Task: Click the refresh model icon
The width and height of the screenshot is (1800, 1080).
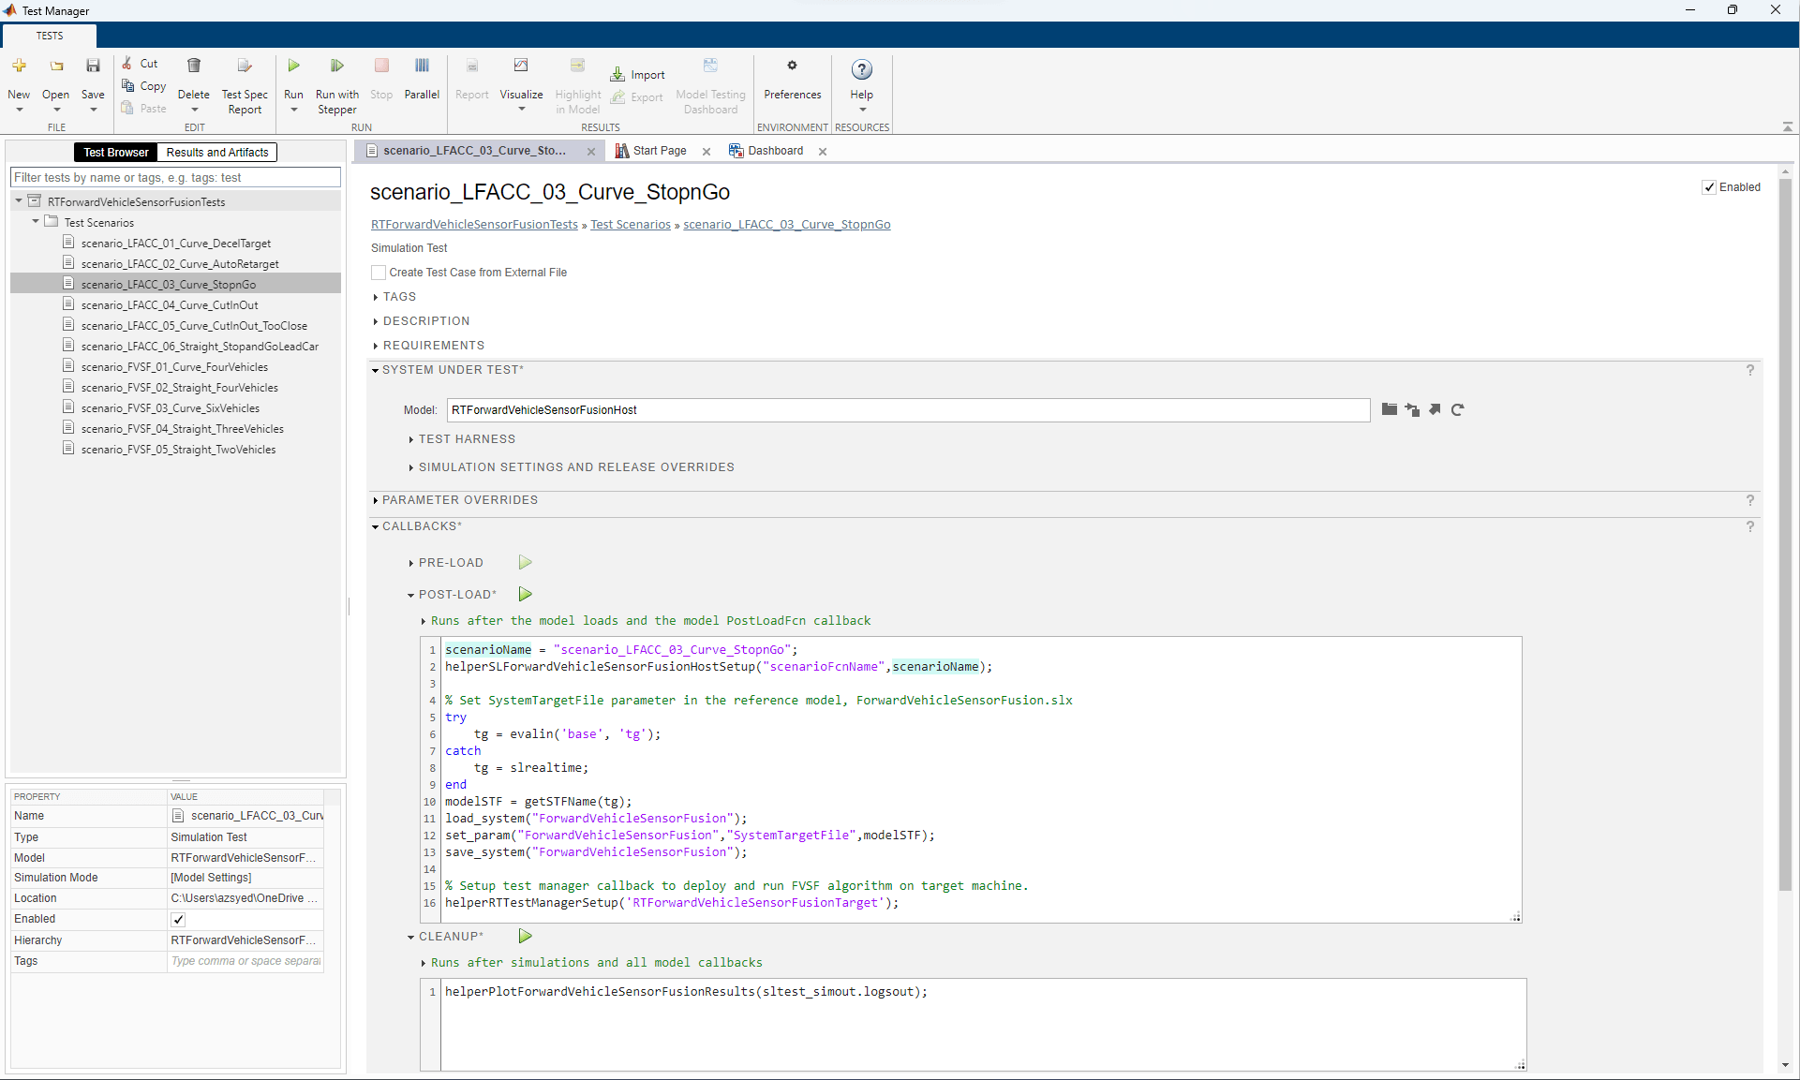Action: (1457, 410)
